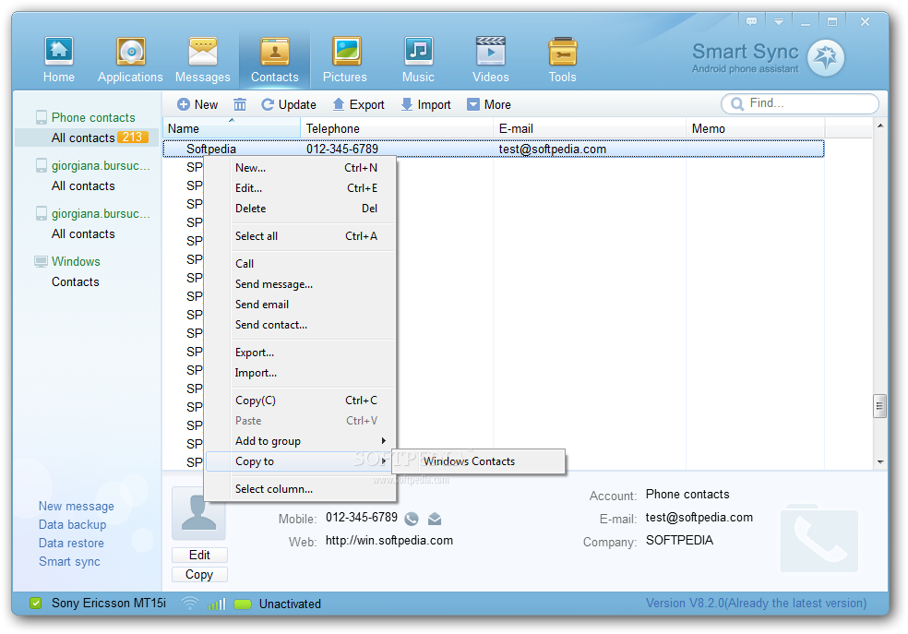Viewport: 908px width, 634px height.
Task: Choose Import... from context menu
Action: click(x=300, y=373)
